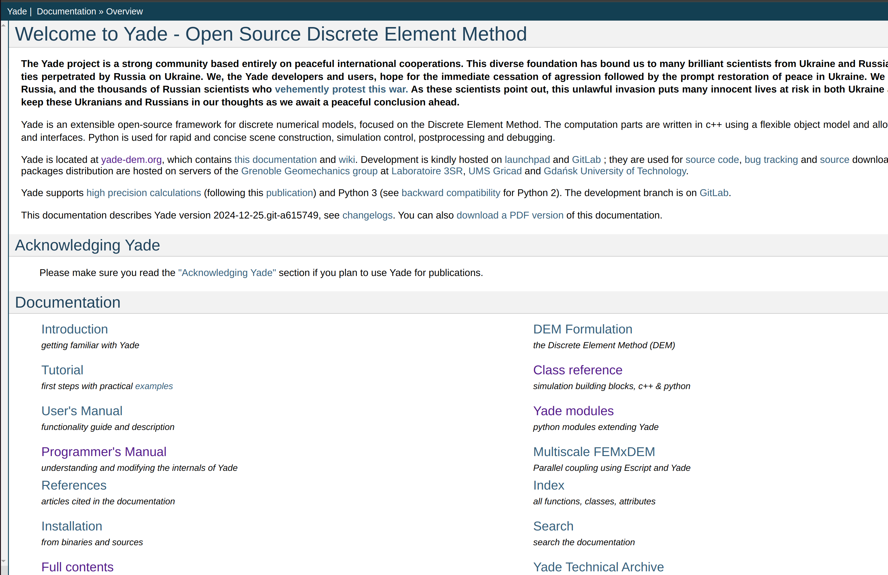The image size is (888, 575).
Task: Click the scrollbar up arrow
Action: click(3, 26)
